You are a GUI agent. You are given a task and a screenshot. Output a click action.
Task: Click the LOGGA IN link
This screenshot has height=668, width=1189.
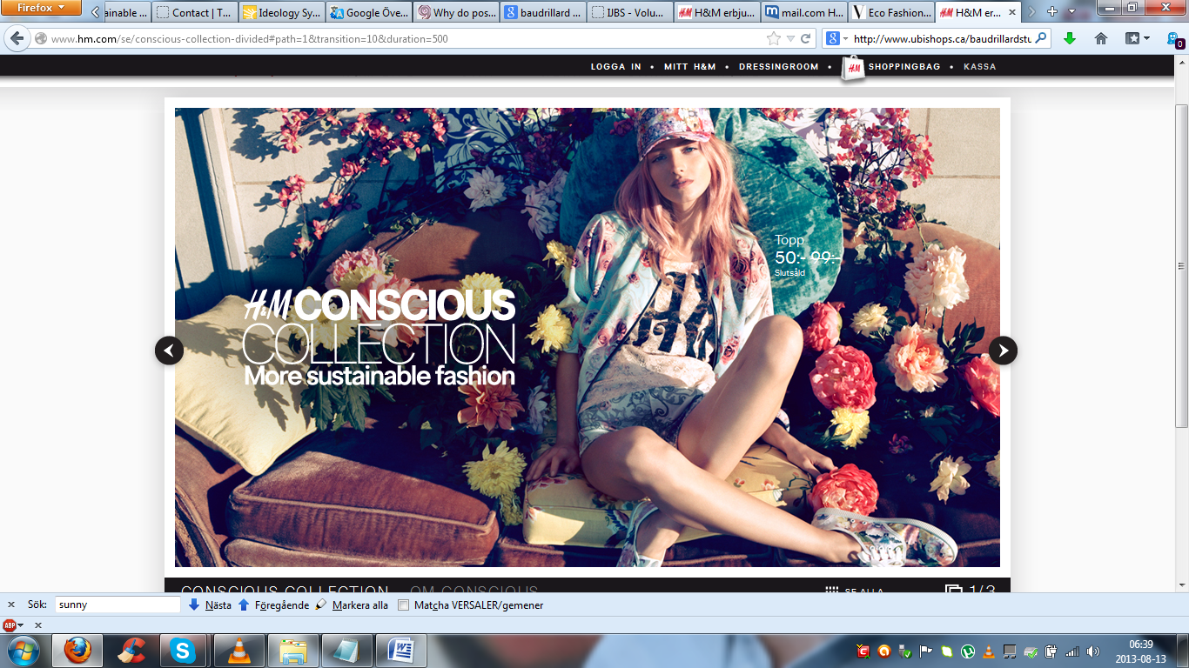(x=615, y=67)
